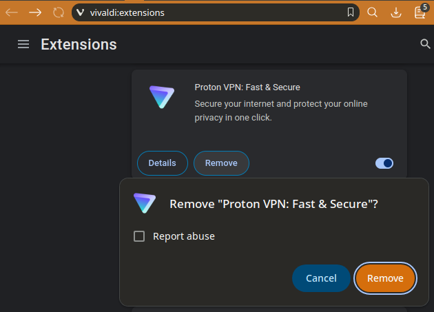Disable the Proton VPN extension toggle

pos(384,163)
